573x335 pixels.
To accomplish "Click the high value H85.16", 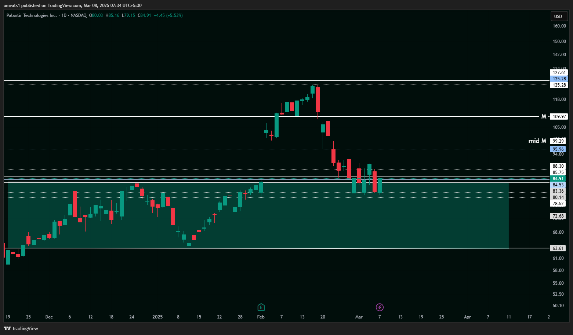I will coord(112,15).
